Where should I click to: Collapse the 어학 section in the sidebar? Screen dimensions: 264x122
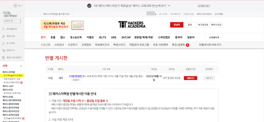[x=21, y=66]
